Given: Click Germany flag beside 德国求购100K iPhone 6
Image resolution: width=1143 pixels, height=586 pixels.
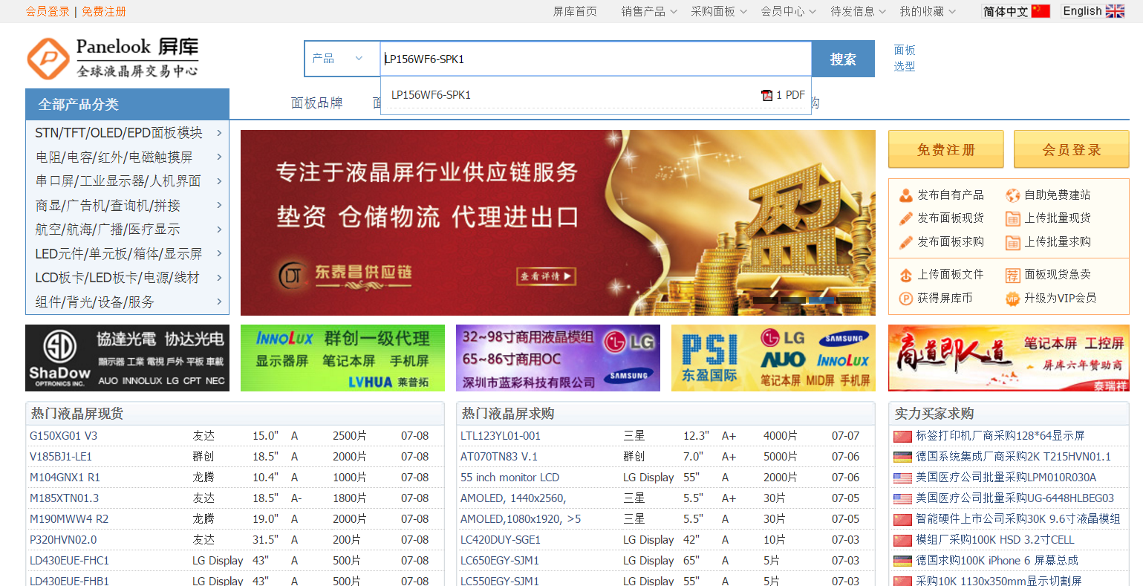Looking at the screenshot, I should tap(902, 561).
